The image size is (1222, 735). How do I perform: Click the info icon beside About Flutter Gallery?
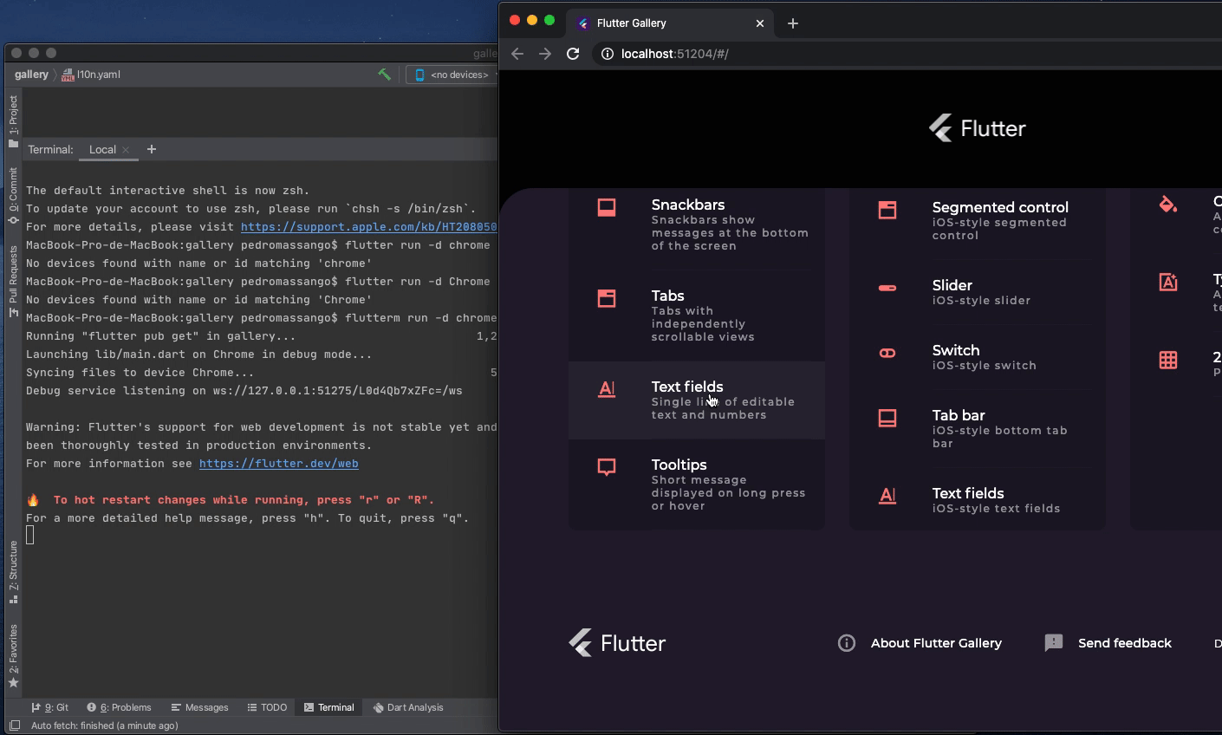[x=847, y=643]
